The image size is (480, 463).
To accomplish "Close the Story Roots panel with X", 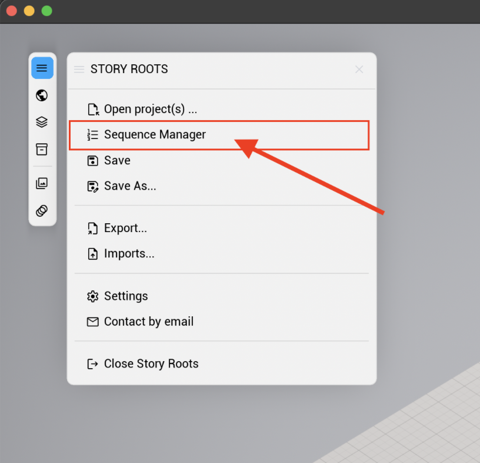I will (359, 70).
